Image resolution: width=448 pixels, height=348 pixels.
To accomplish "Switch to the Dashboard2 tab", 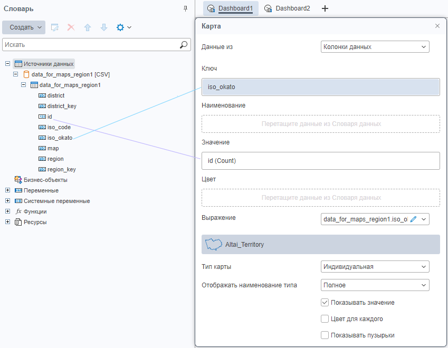I will point(287,8).
